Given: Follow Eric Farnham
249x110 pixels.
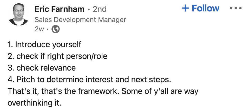Looking at the screenshot, I should pyautogui.click(x=200, y=8).
